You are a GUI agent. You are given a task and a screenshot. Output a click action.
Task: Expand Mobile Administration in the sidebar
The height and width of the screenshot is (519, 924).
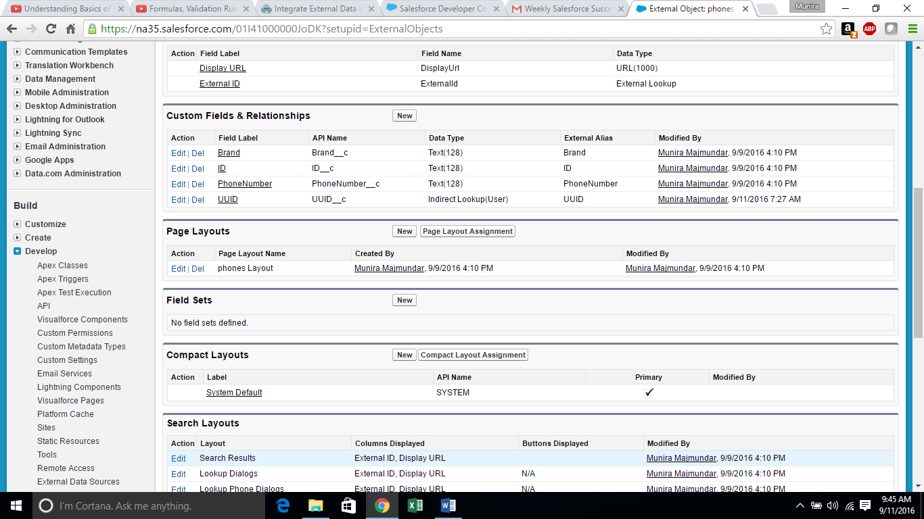point(18,93)
